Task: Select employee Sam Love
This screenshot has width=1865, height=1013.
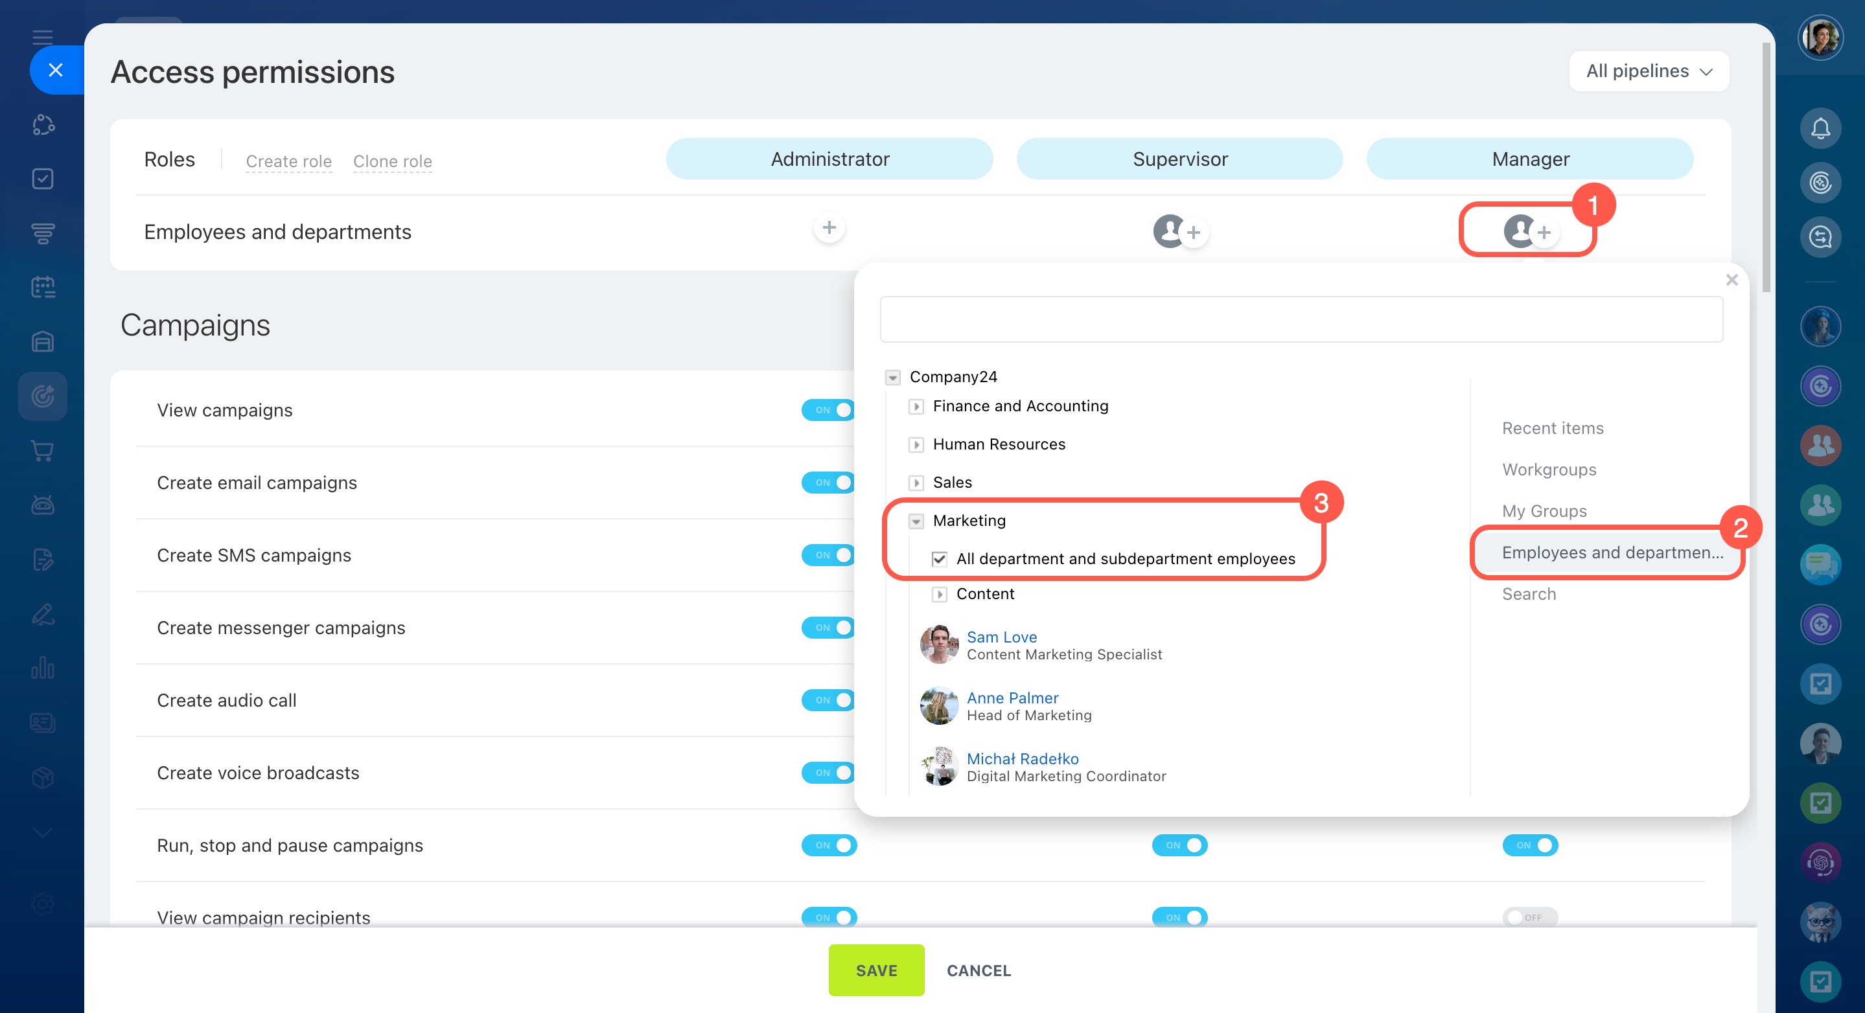Action: point(1002,637)
